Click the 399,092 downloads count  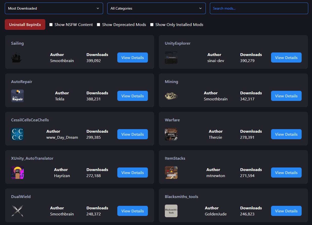click(94, 61)
